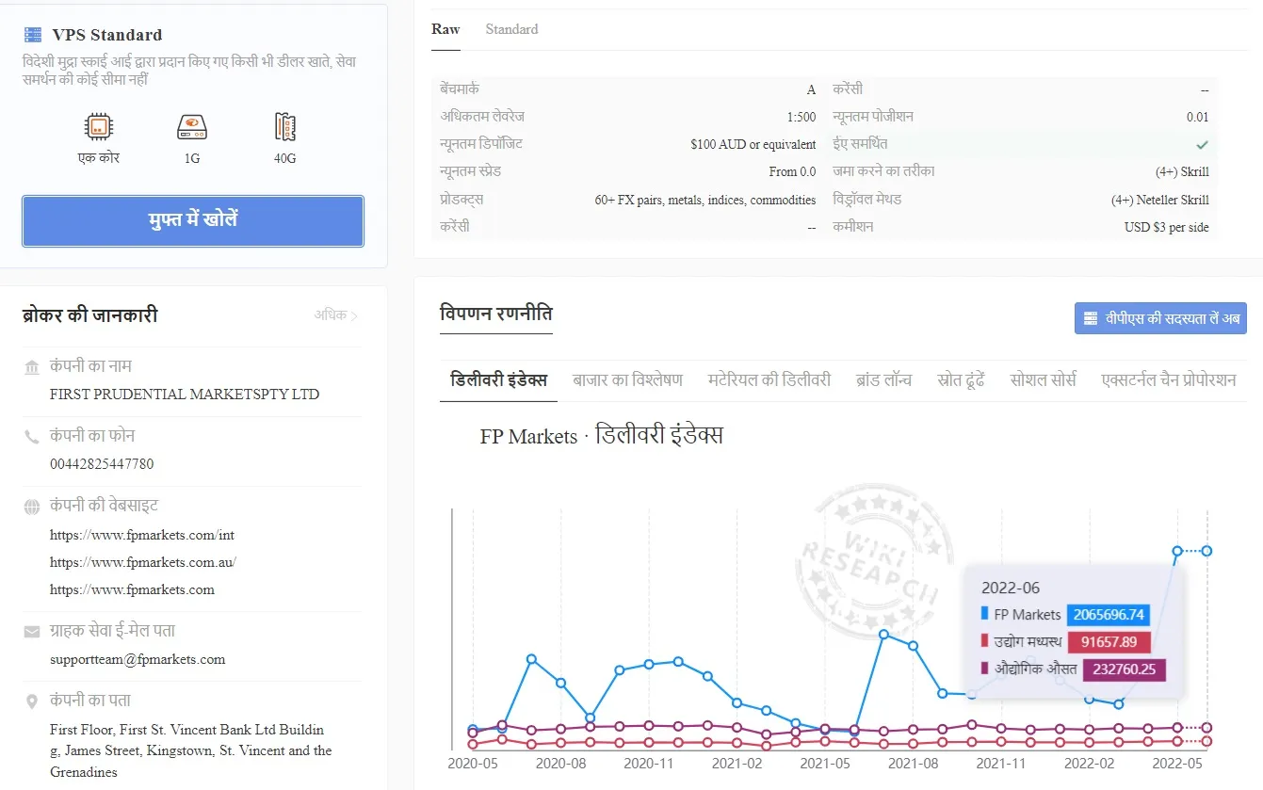Viewport: 1263px width, 790px height.
Task: Click the benchmark value A
Action: [x=812, y=90]
